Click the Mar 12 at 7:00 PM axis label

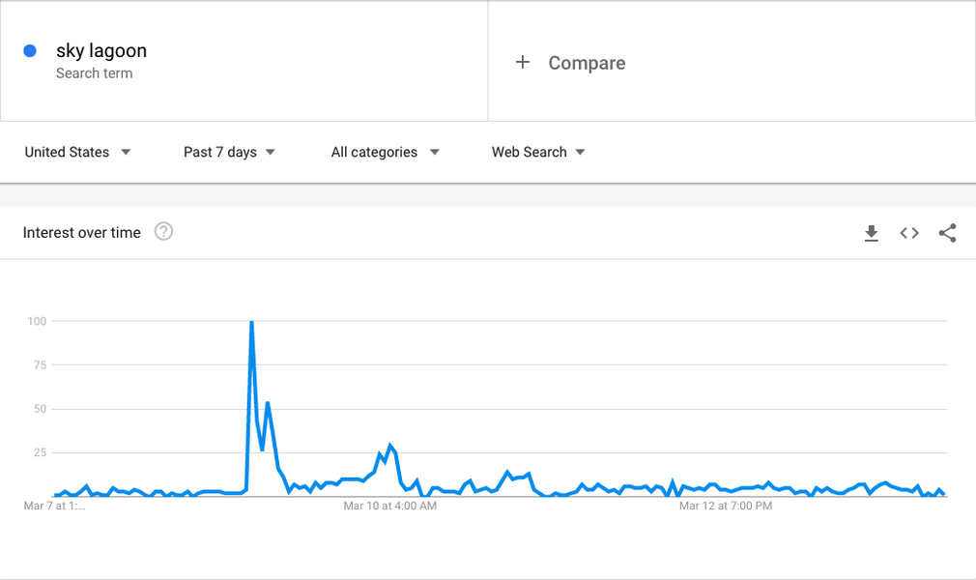(x=726, y=506)
